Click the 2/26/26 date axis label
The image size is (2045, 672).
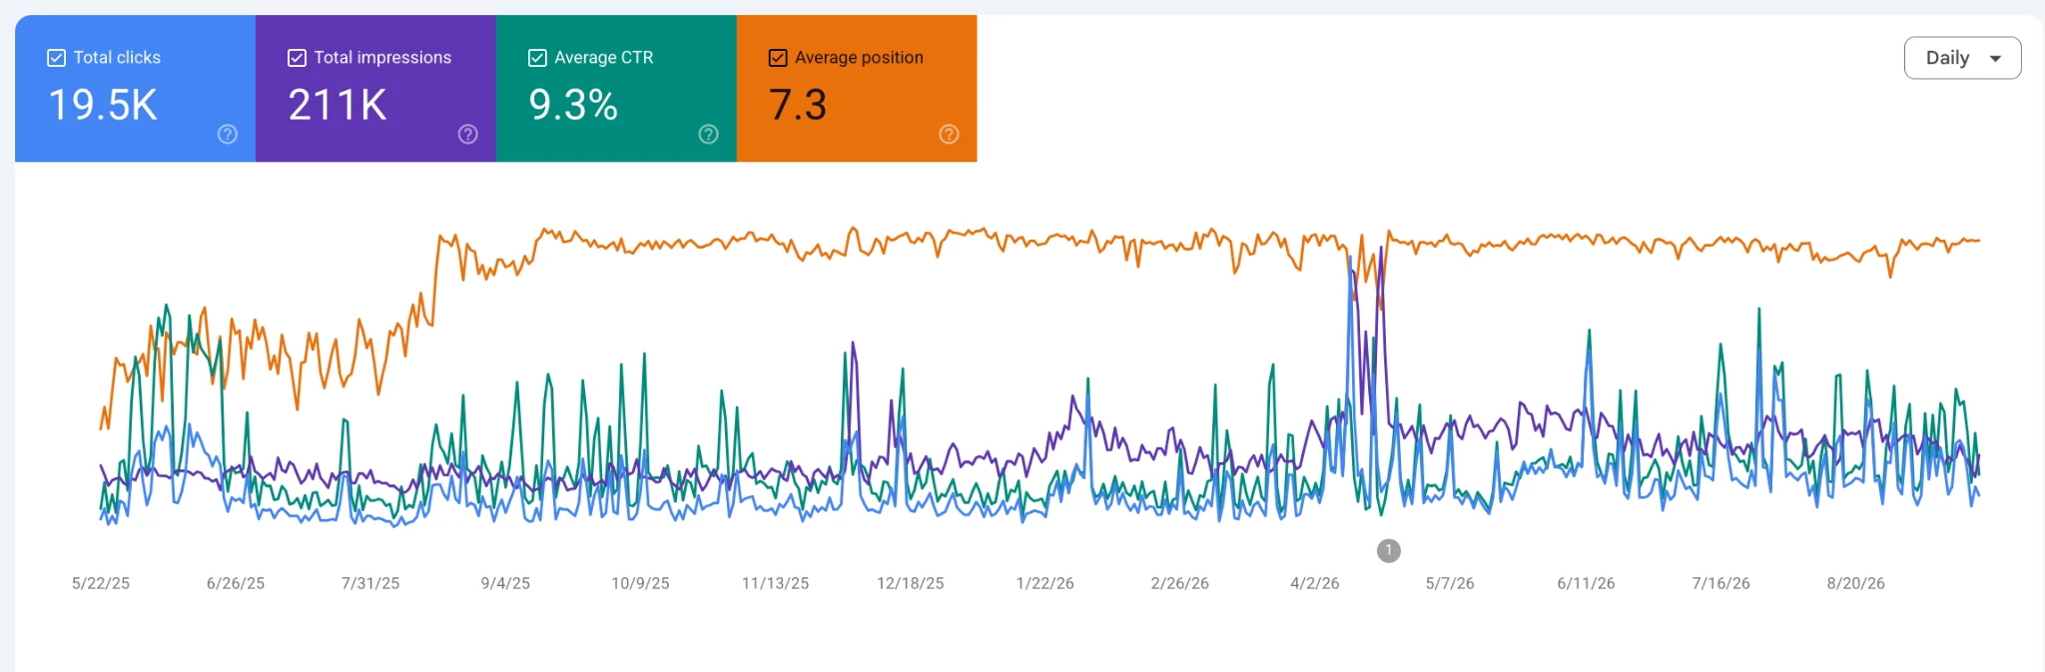1180,583
